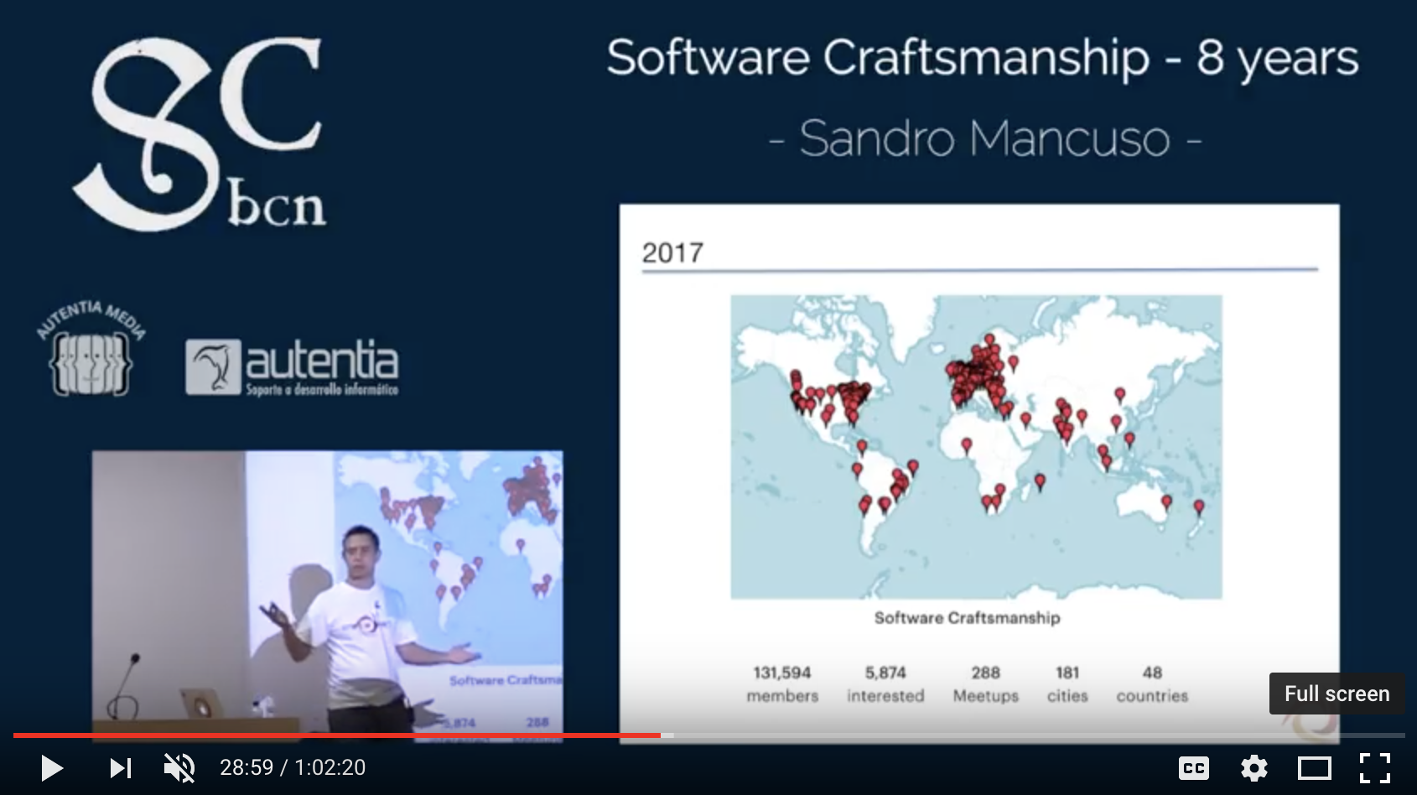Click the '181 cities' statistic
The image size is (1417, 795).
(x=1067, y=684)
